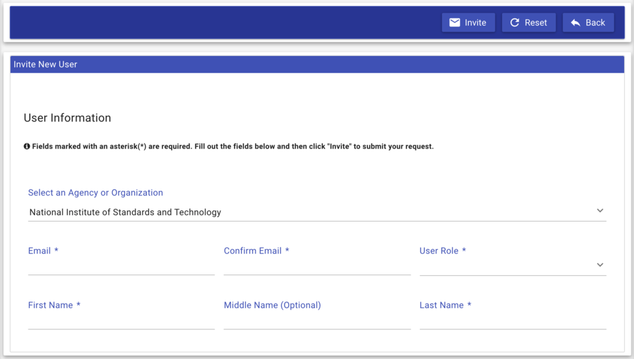Submit the form with the Invite button
Screen dimensions: 634x359
point(468,22)
